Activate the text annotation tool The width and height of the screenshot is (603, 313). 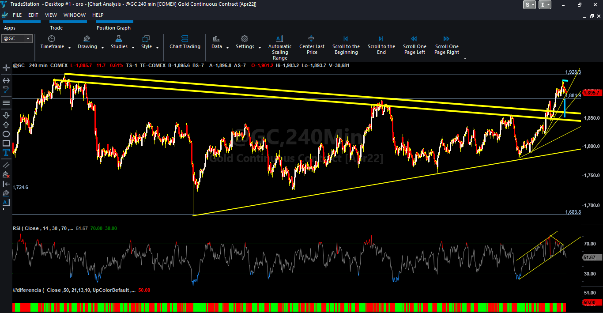click(6, 153)
